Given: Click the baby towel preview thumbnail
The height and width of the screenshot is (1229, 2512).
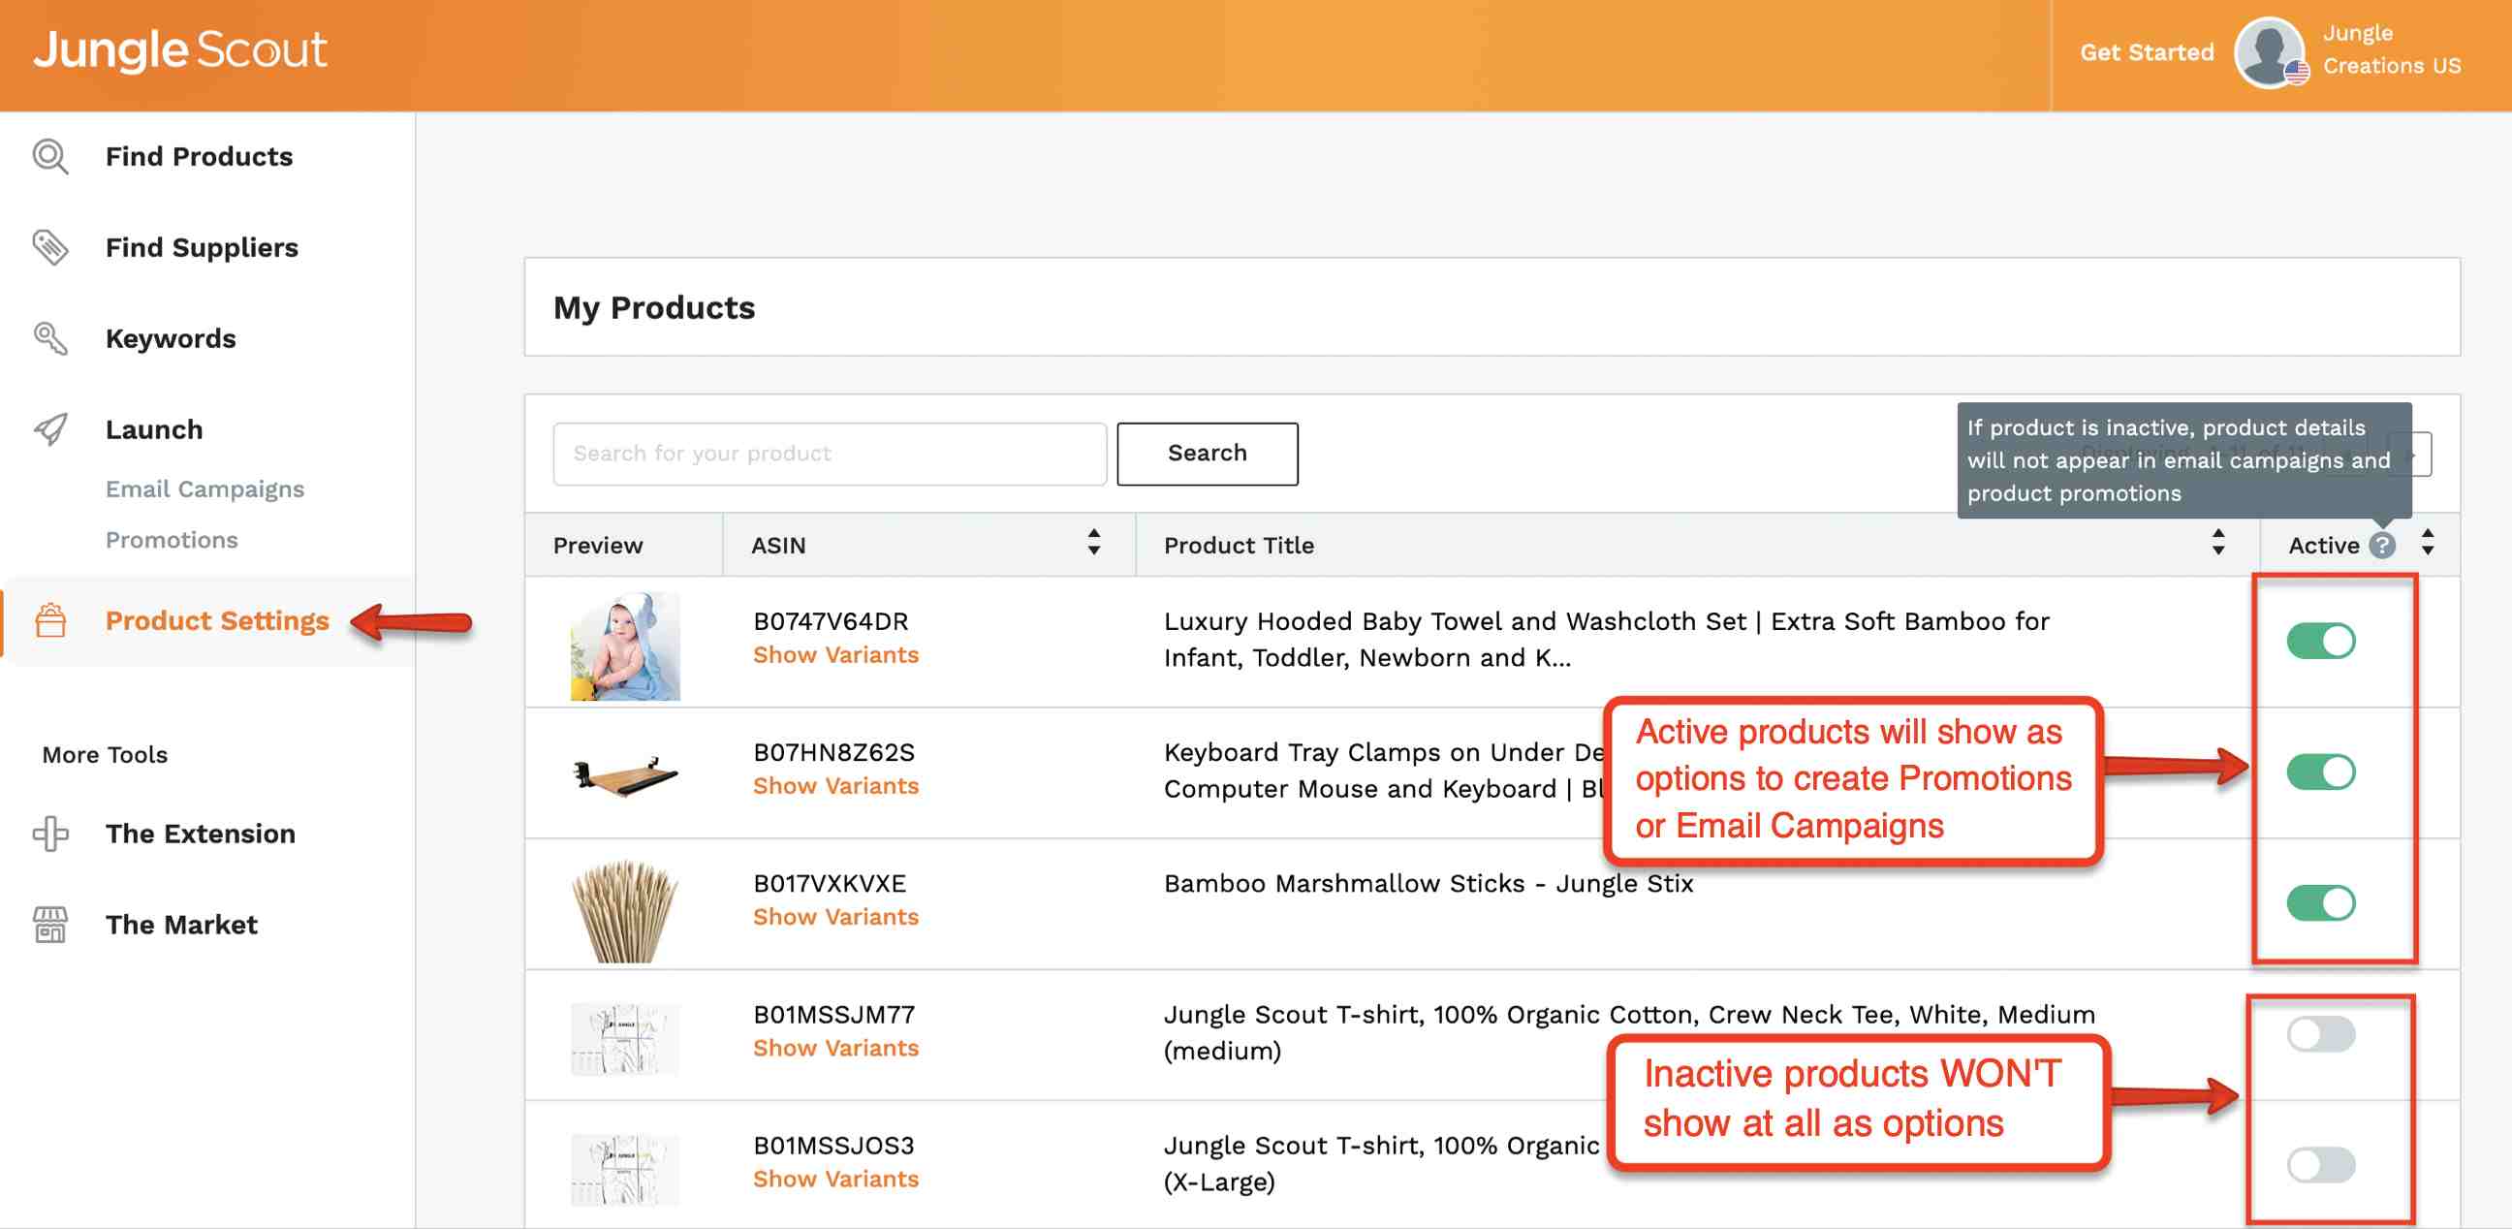Looking at the screenshot, I should point(625,646).
